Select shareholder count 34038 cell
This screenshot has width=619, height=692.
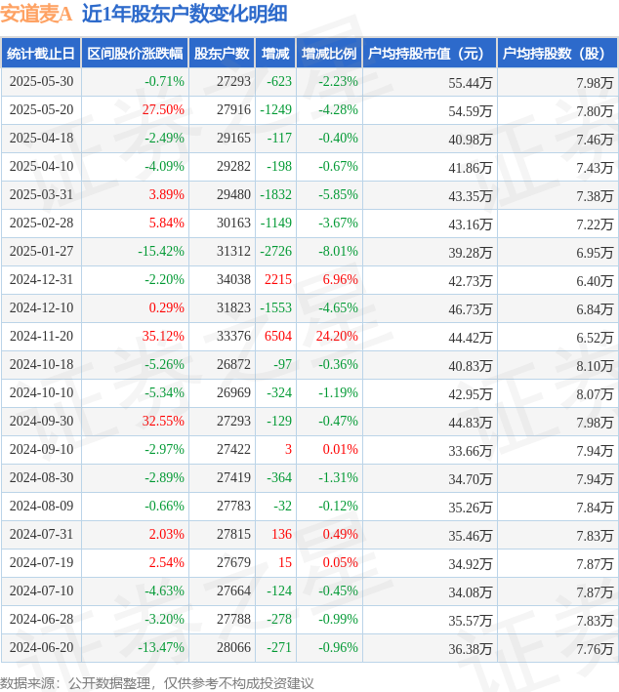click(x=233, y=280)
